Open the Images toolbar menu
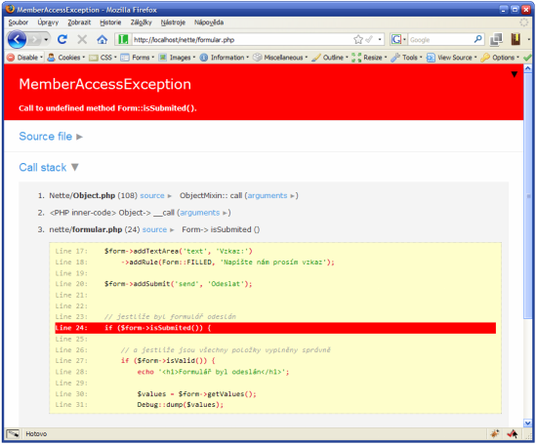Screen dimensions: 537x445 [177, 58]
